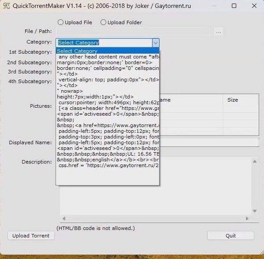Choose the highlighted 'Select Category' list entry
Screen dimensions: 264x259
coord(108,51)
